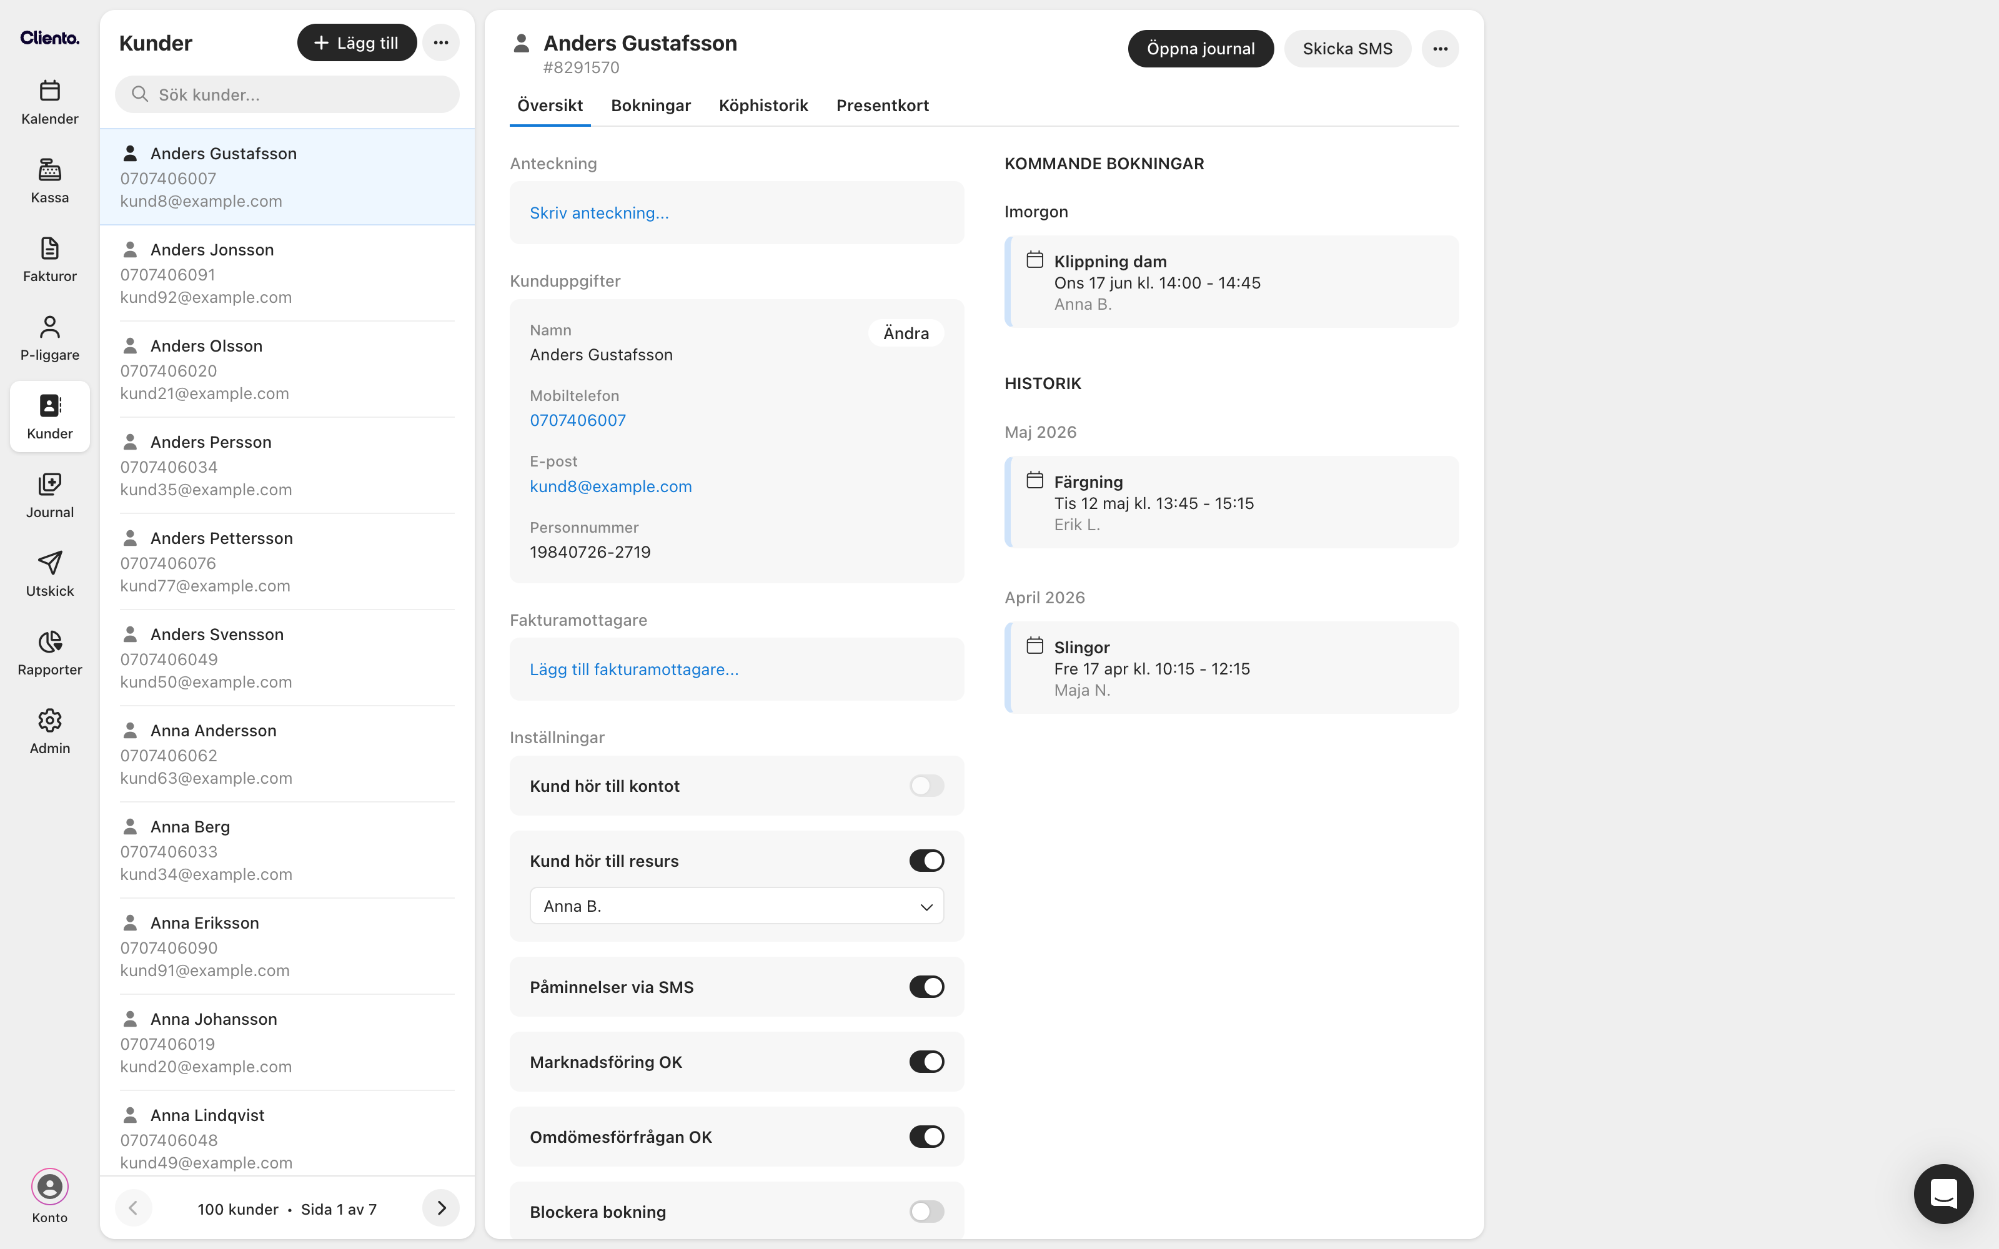Image resolution: width=1999 pixels, height=1249 pixels.
Task: Click calendar icon on Slingor booking
Action: click(x=1035, y=646)
